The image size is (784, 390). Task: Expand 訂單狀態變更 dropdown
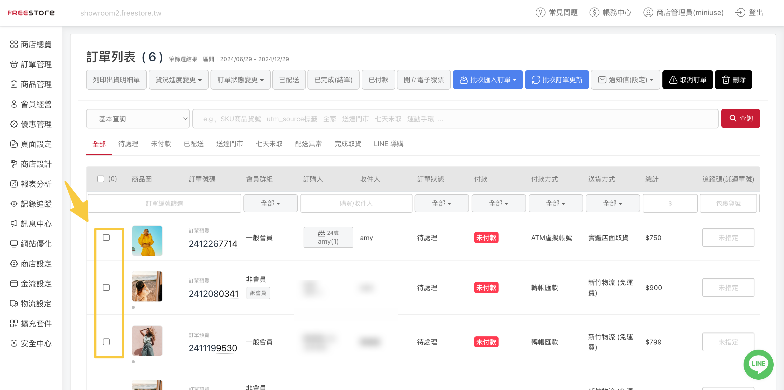coord(240,80)
